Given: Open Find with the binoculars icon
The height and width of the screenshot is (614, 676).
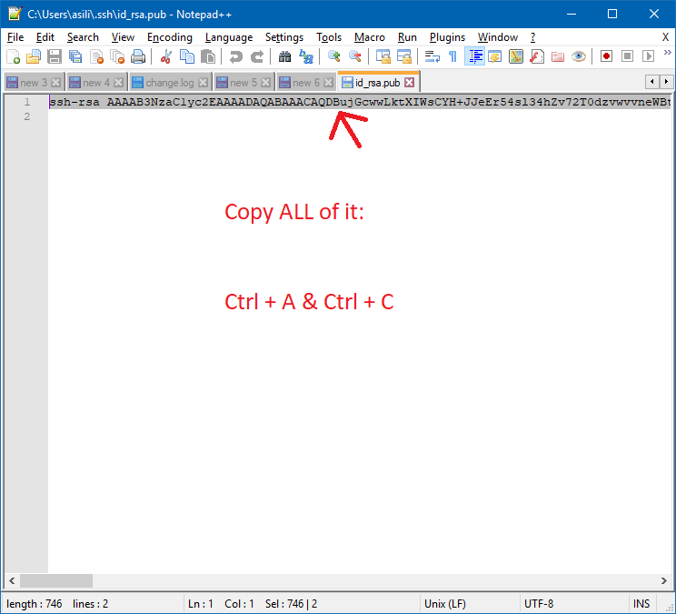Looking at the screenshot, I should tap(284, 56).
